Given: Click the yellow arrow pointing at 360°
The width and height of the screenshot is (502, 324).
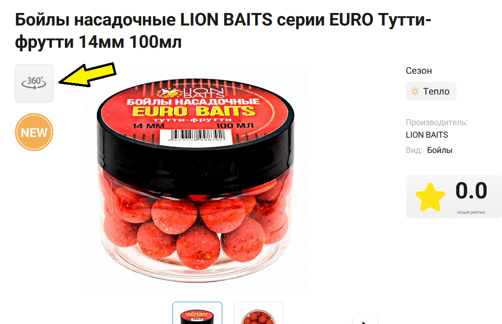Looking at the screenshot, I should [87, 75].
